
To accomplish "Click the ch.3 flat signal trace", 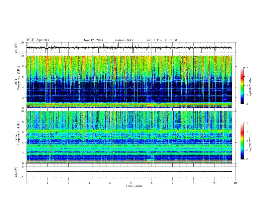I will 129,172.
